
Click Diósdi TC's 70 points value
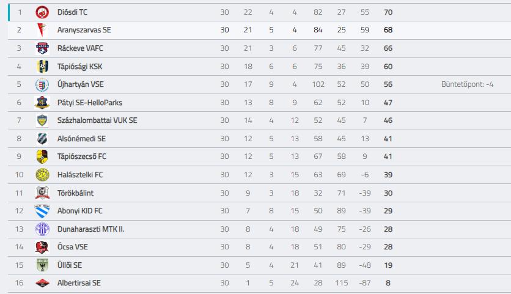388,12
